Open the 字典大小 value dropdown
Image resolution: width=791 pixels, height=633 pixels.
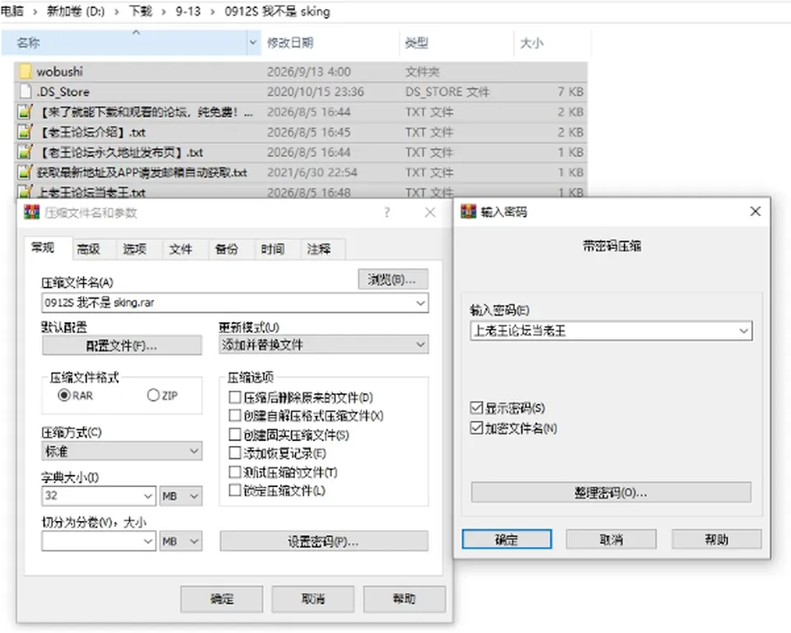pyautogui.click(x=147, y=495)
